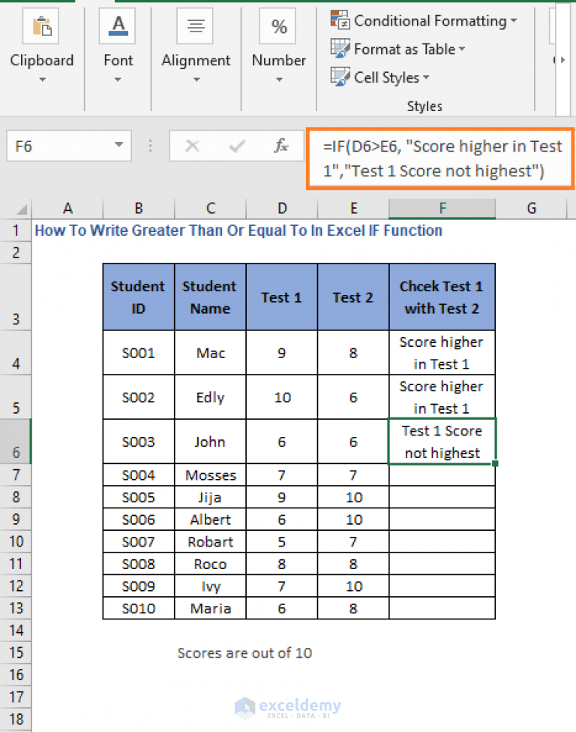Viewport: 576px width, 732px height.
Task: Select column E header
Action: click(353, 208)
